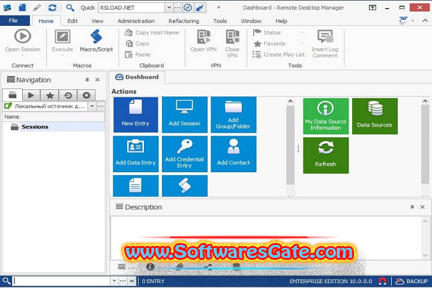Click the Add Group/Folder tile
The height and width of the screenshot is (288, 432).
pyautogui.click(x=233, y=115)
